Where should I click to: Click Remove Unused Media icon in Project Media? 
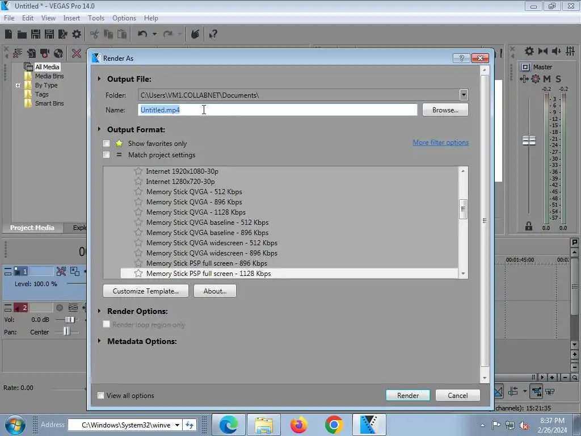point(18,53)
